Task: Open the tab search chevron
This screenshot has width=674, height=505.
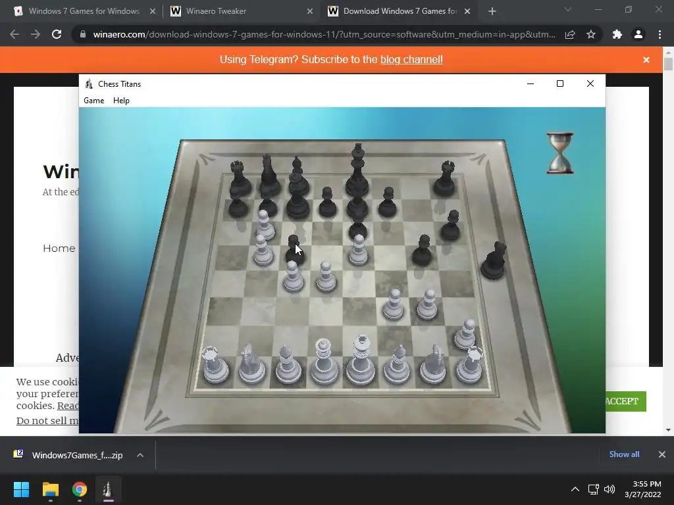Action: (x=568, y=9)
